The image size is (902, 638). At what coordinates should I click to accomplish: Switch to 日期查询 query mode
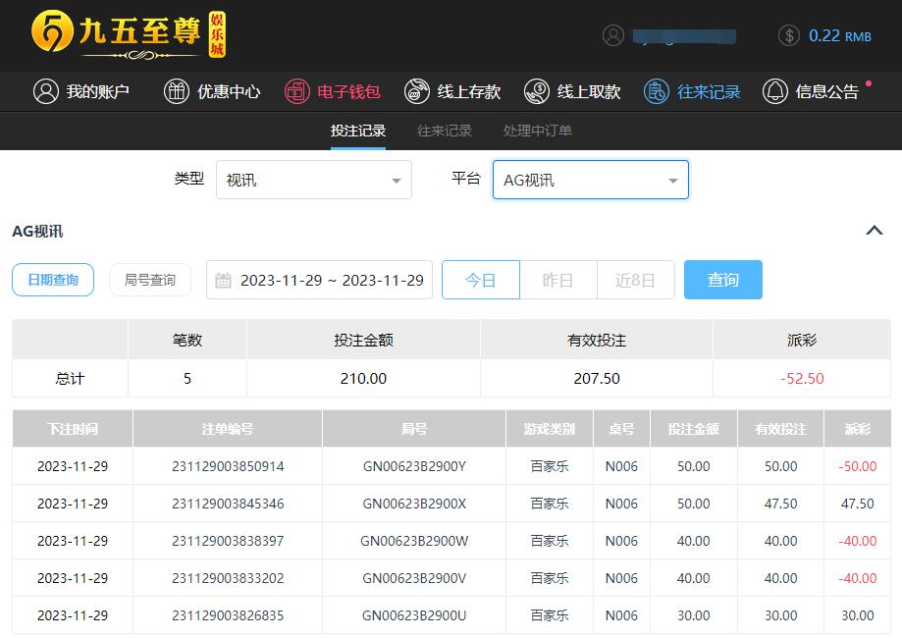tap(53, 280)
